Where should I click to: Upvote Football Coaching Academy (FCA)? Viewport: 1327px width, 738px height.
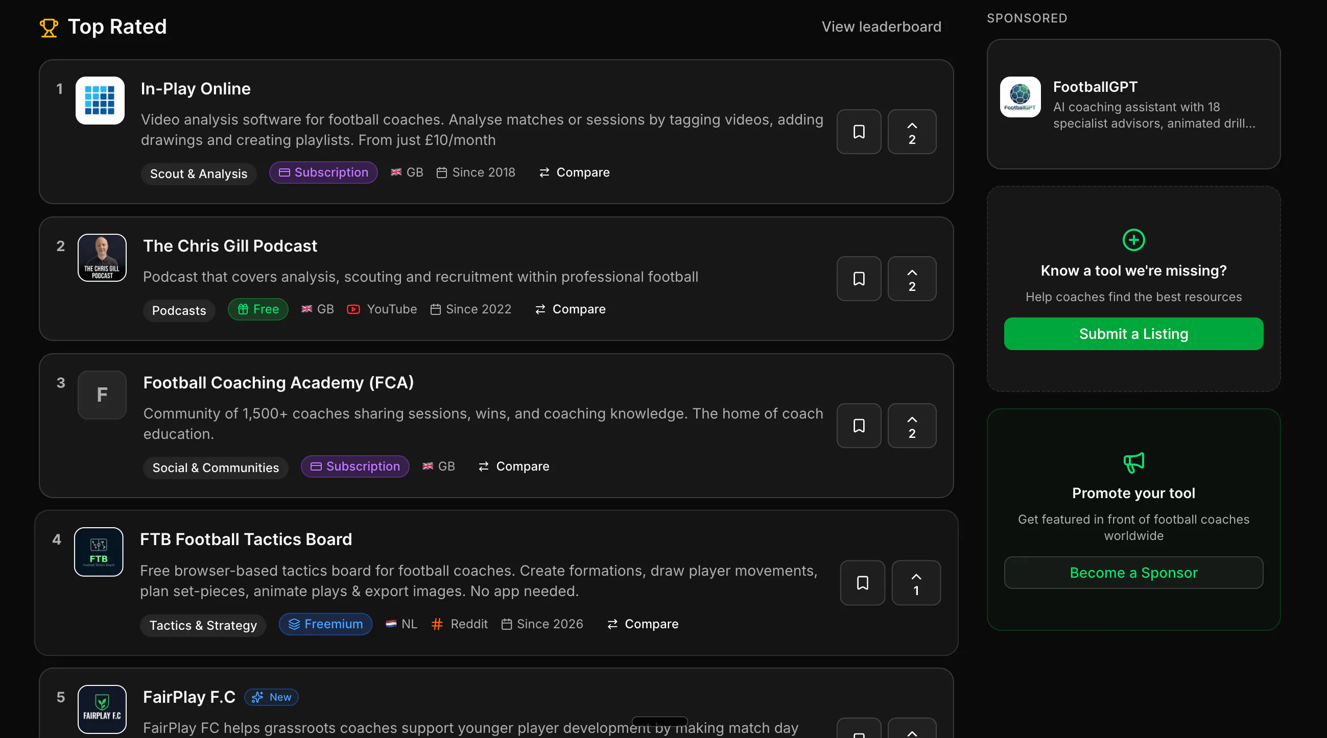(x=912, y=426)
